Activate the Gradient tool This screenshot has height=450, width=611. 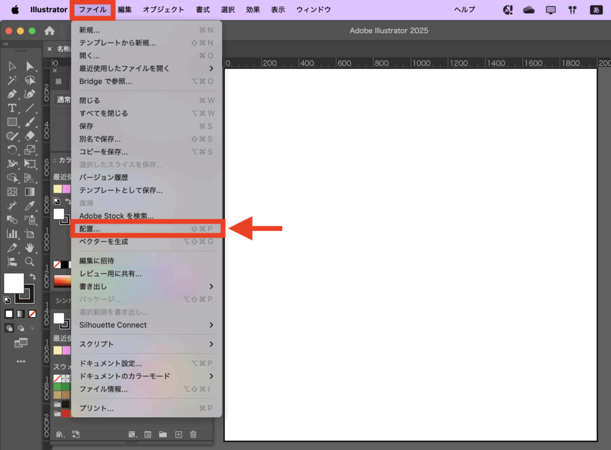[x=30, y=192]
